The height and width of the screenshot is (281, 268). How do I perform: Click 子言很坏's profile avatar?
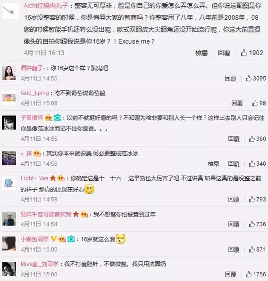tap(9, 122)
